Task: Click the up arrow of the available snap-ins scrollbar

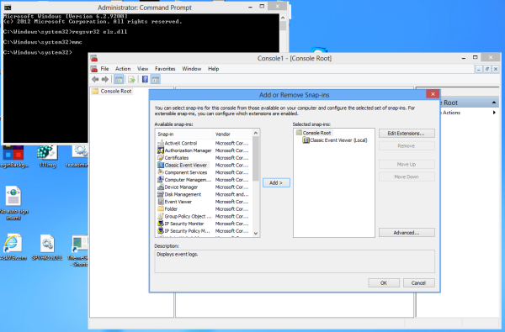Action: [256, 133]
